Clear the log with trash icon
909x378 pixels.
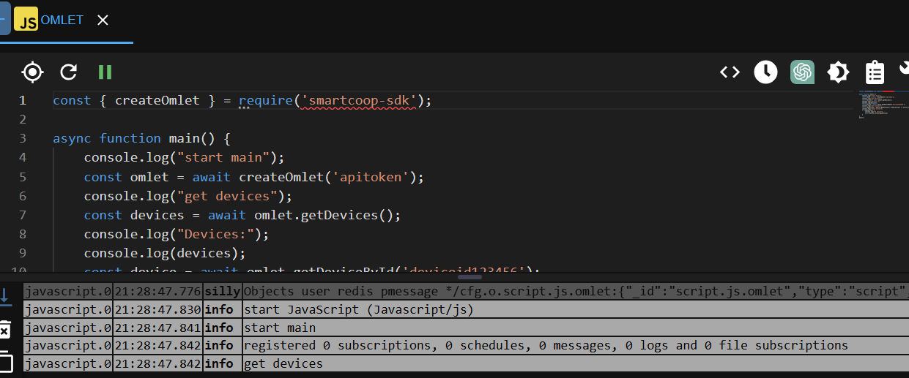point(4,330)
